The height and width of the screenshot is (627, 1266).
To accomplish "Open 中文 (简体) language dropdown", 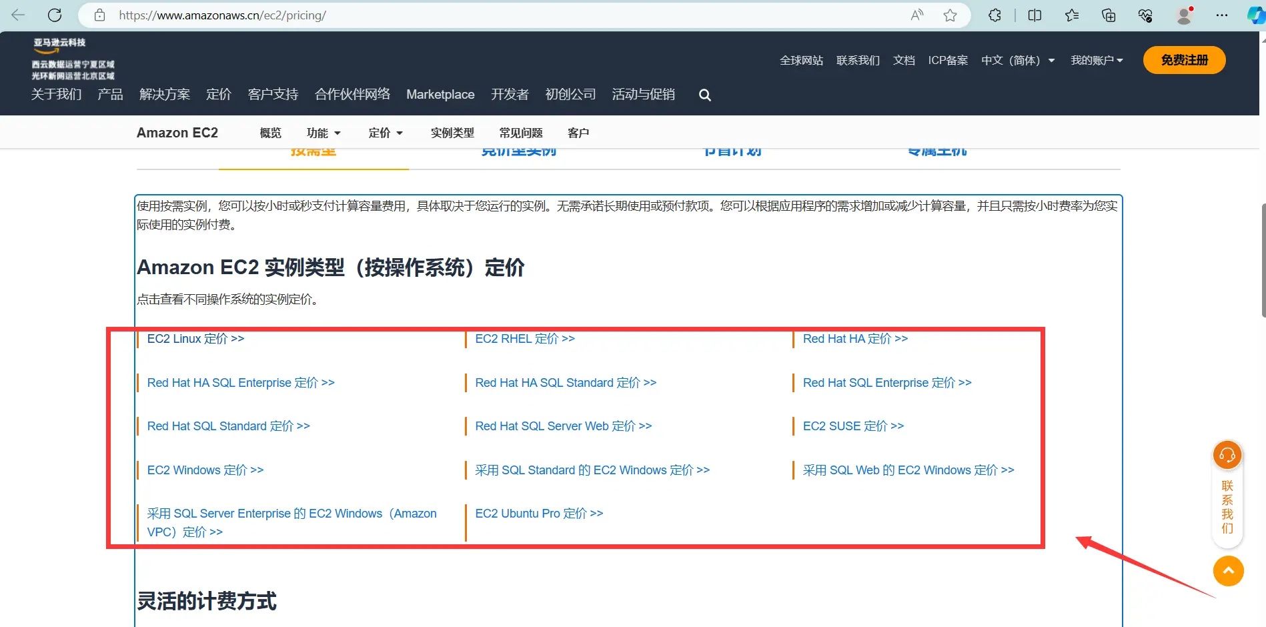I will (x=1018, y=60).
